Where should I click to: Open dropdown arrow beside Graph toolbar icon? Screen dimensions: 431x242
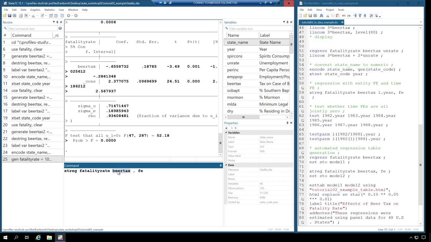click(37, 15)
